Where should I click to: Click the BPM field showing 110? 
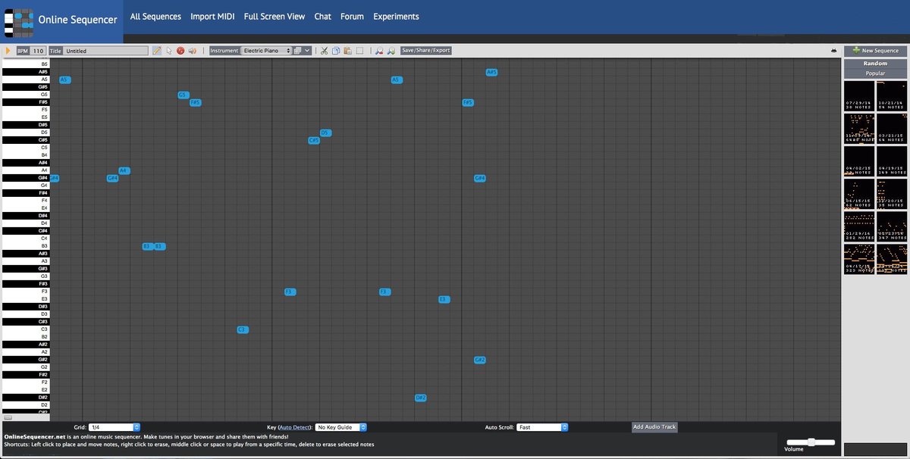click(38, 51)
